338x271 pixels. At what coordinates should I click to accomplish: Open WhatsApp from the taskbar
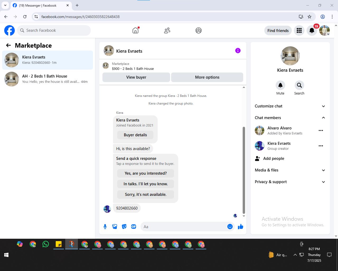coord(46,244)
